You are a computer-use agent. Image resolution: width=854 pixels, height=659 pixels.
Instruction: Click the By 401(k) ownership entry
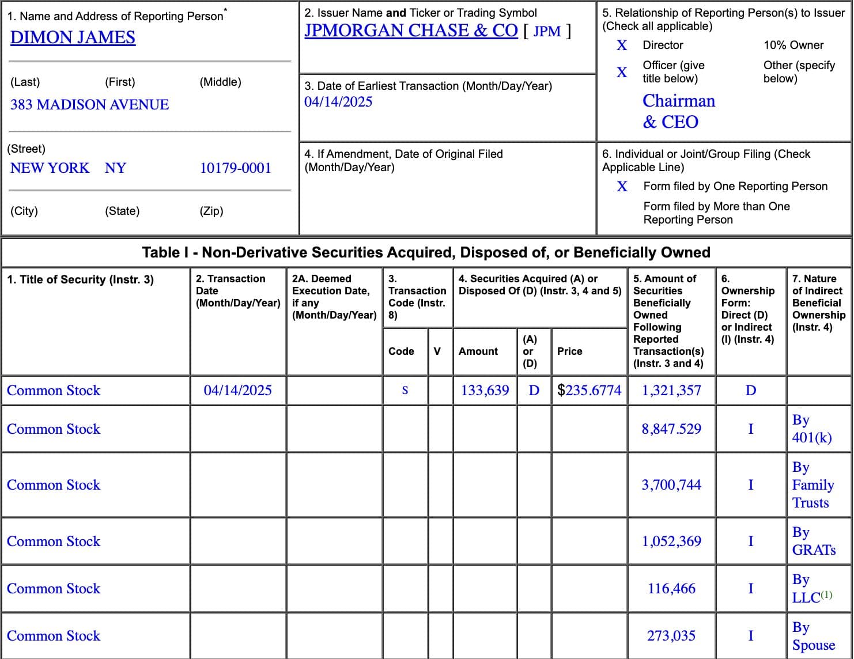pyautogui.click(x=811, y=429)
